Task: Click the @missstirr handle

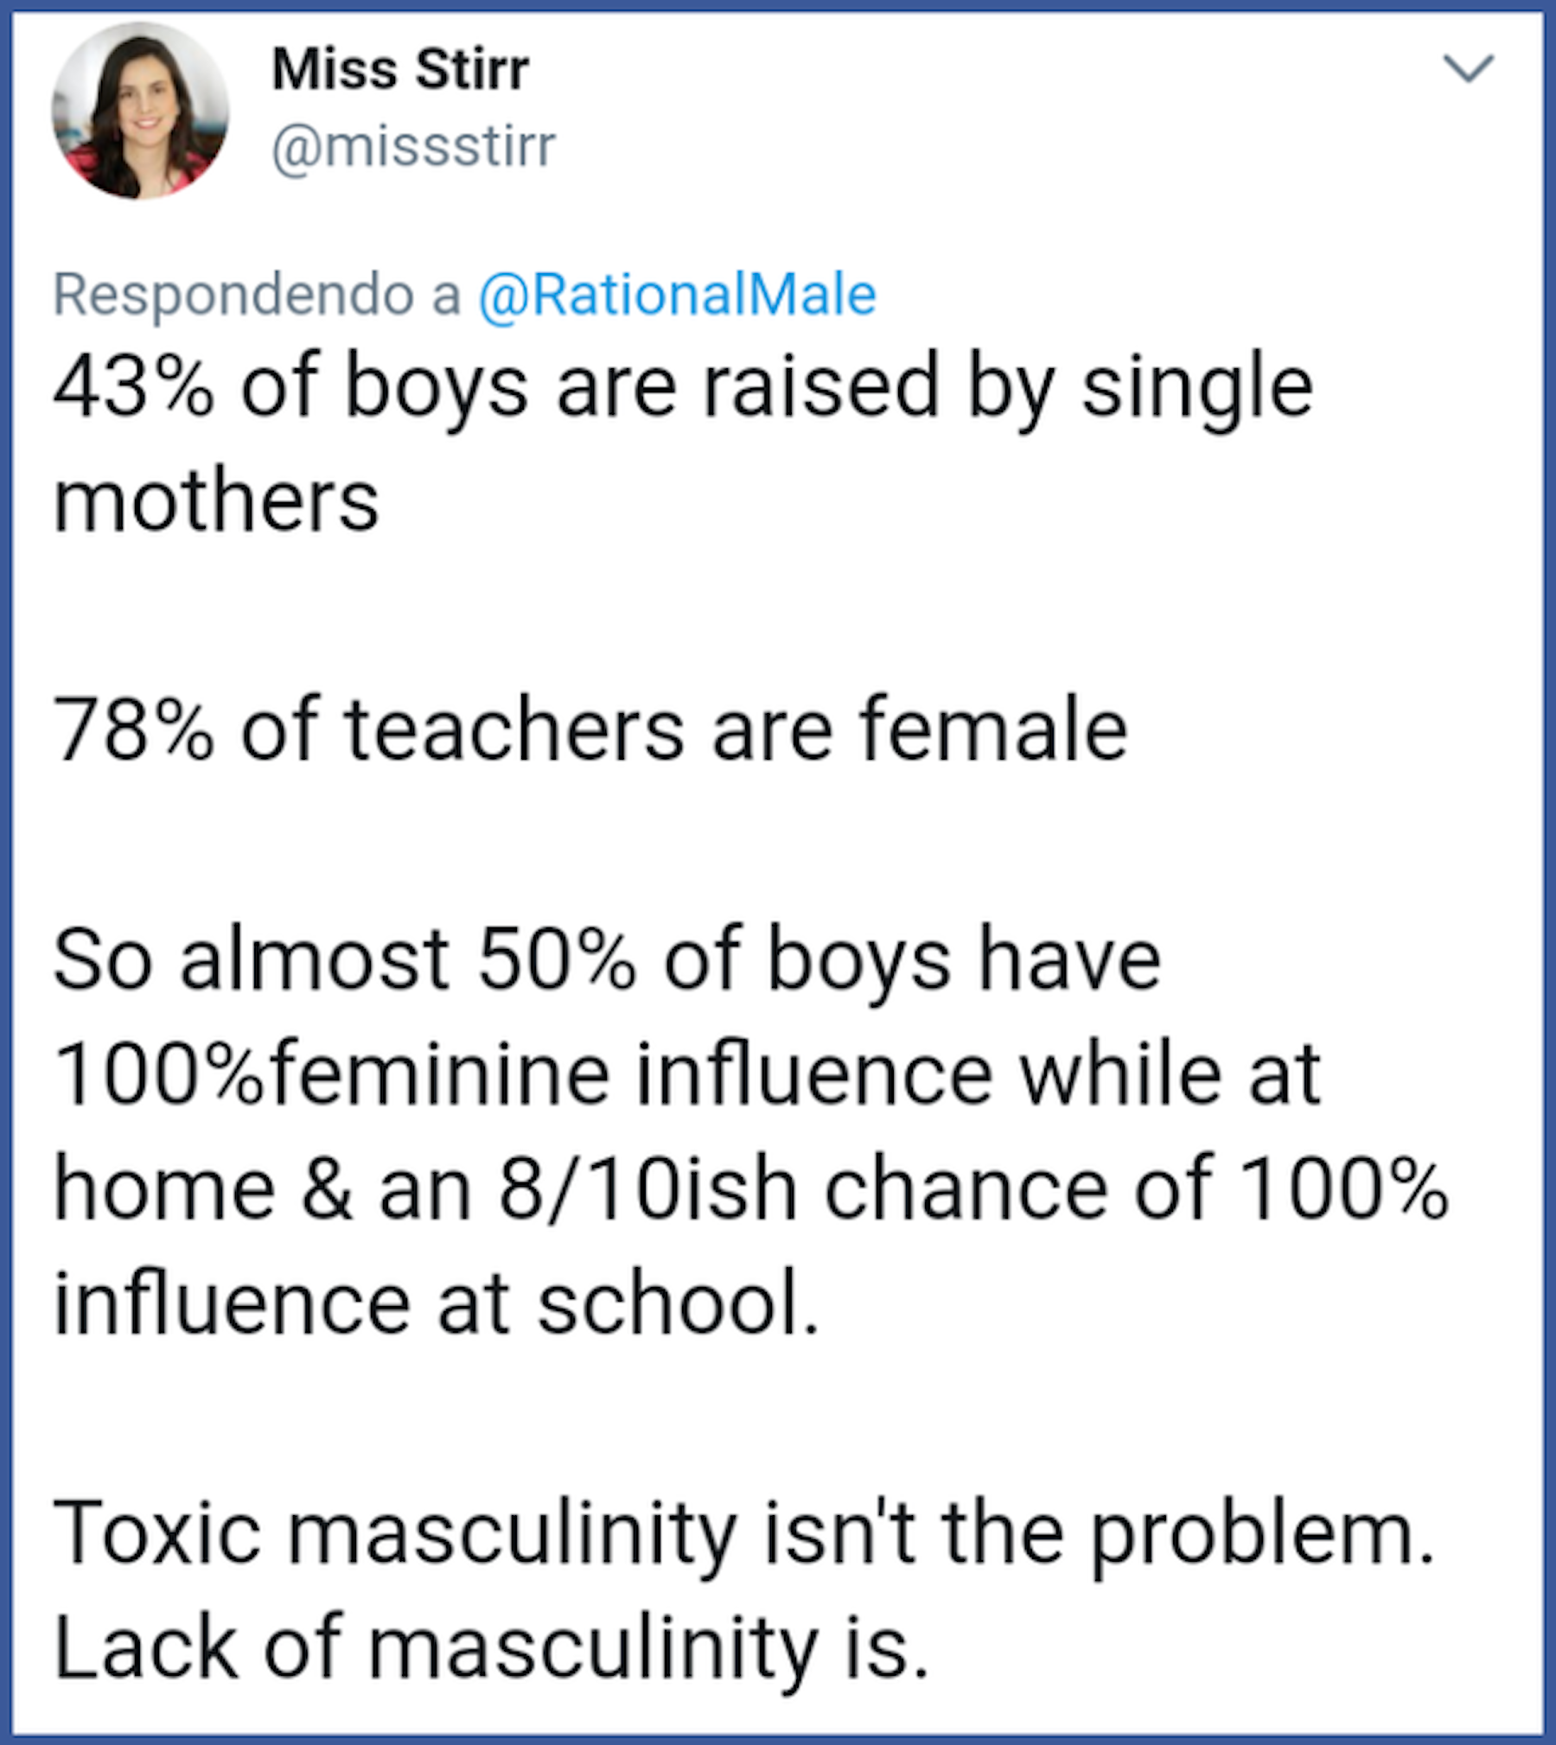Action: tap(413, 147)
